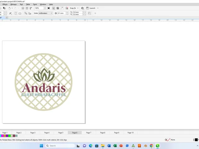Expand the Launch dropdown arrow
This screenshot has width=199, height=149.
coord(98,8)
